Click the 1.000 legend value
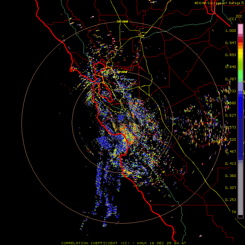245x245 pixels. 231,30
